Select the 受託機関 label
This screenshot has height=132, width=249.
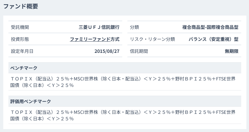click(20, 27)
